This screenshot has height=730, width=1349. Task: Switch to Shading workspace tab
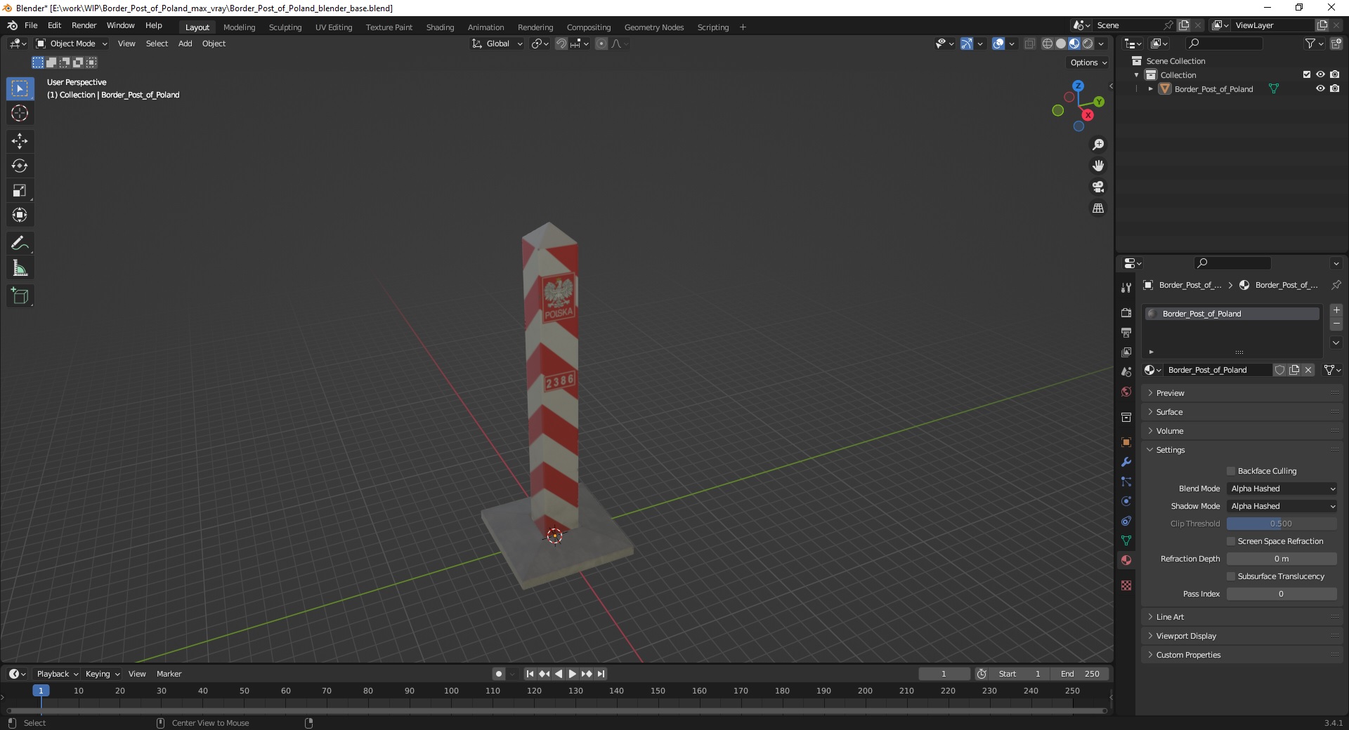coord(440,27)
